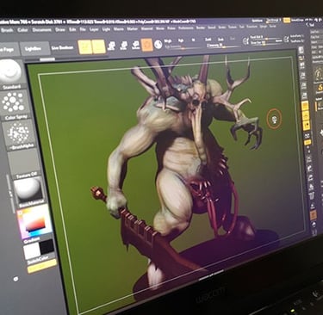Select the white main color swatch
Image resolution: width=323 pixels, height=315 pixels.
pyautogui.click(x=32, y=251)
